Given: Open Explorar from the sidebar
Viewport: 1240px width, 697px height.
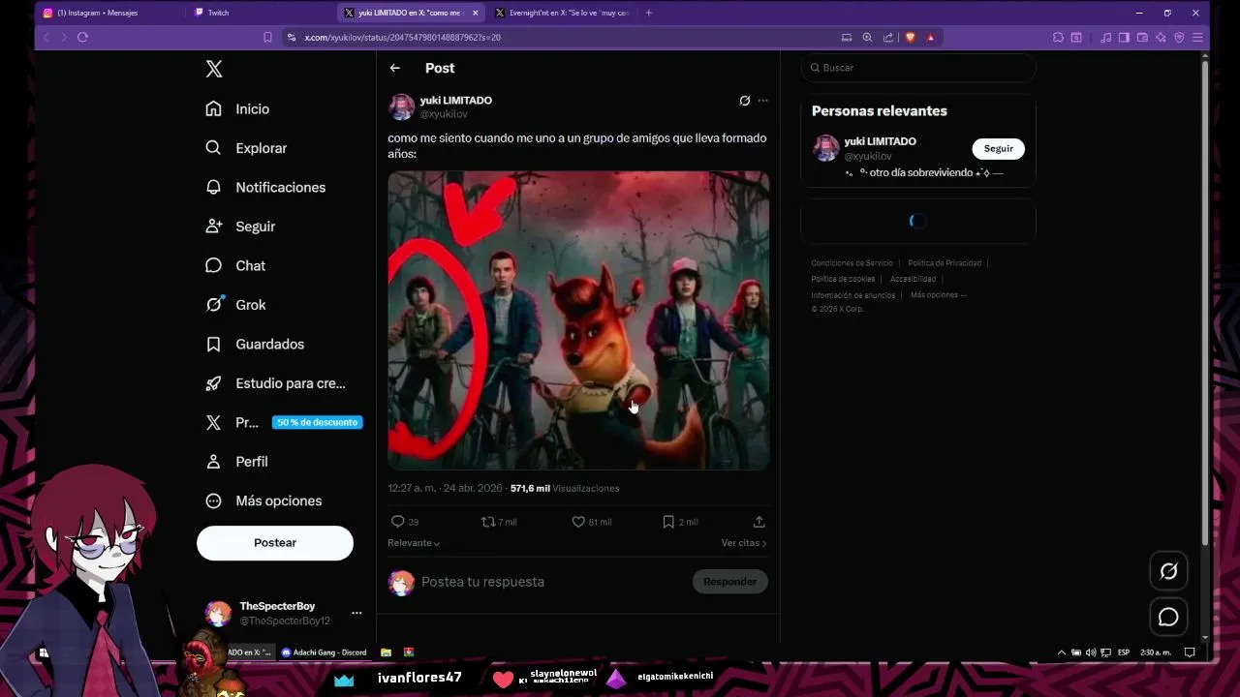Looking at the screenshot, I should 247,148.
